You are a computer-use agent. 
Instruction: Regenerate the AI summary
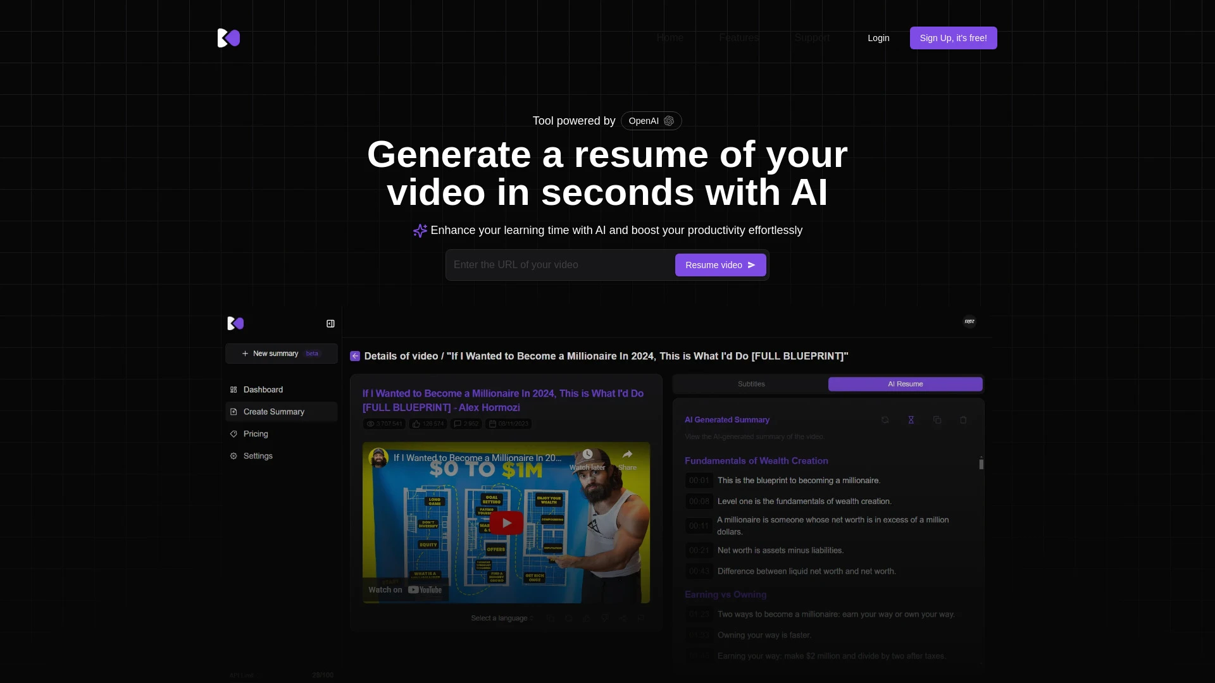tap(885, 419)
